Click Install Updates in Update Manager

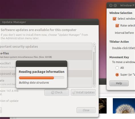pos(83,93)
